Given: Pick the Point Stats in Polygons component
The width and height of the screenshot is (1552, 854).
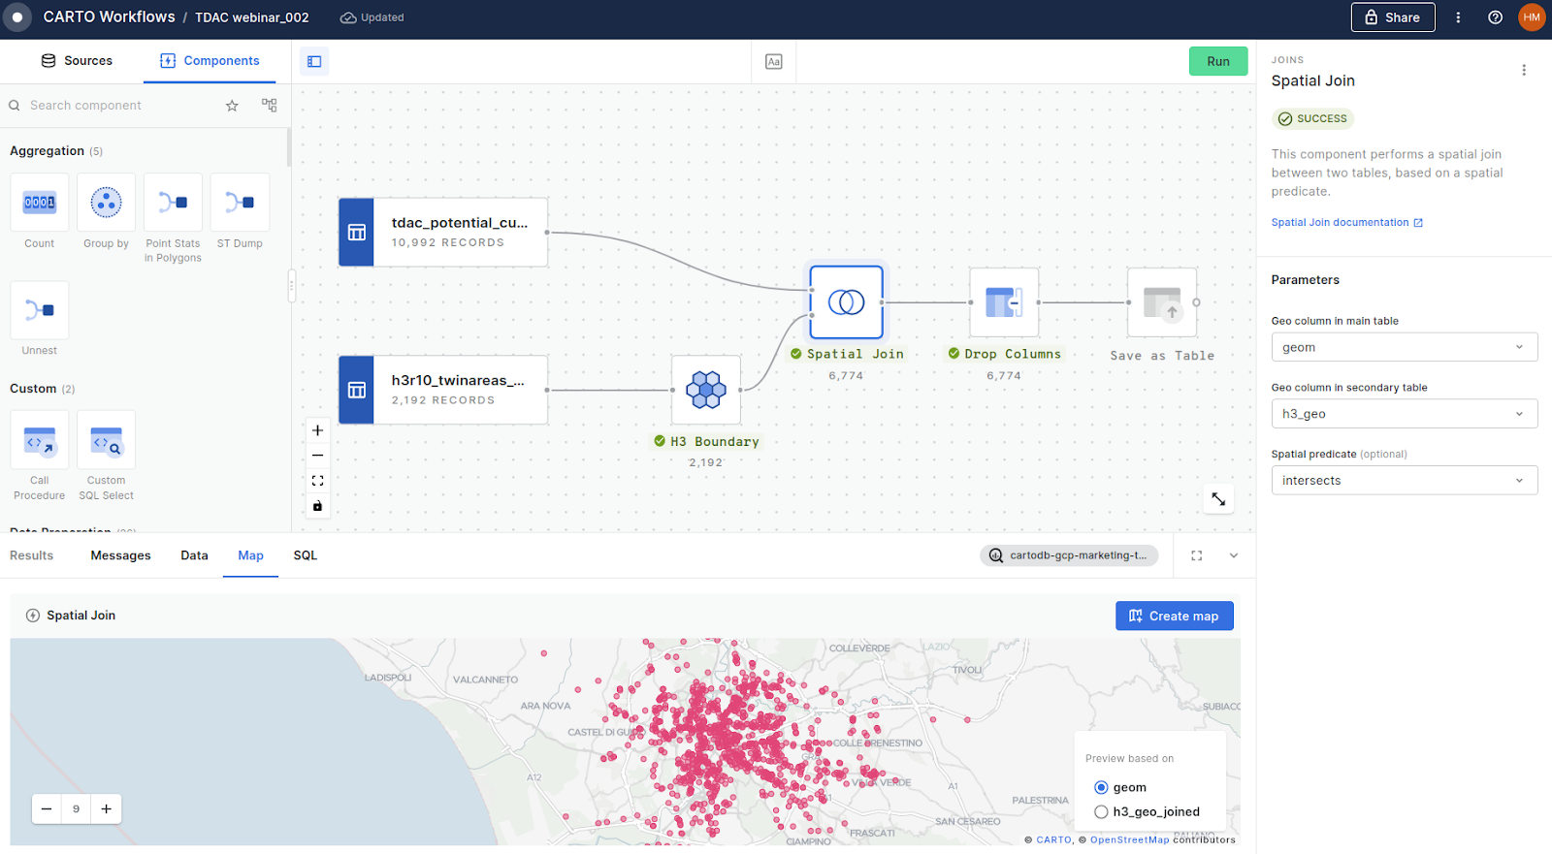Looking at the screenshot, I should coord(173,203).
